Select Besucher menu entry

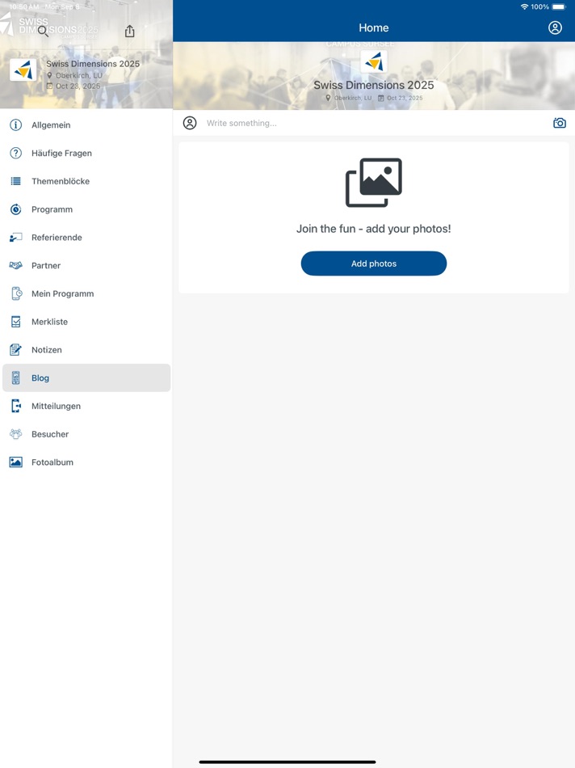point(86,434)
